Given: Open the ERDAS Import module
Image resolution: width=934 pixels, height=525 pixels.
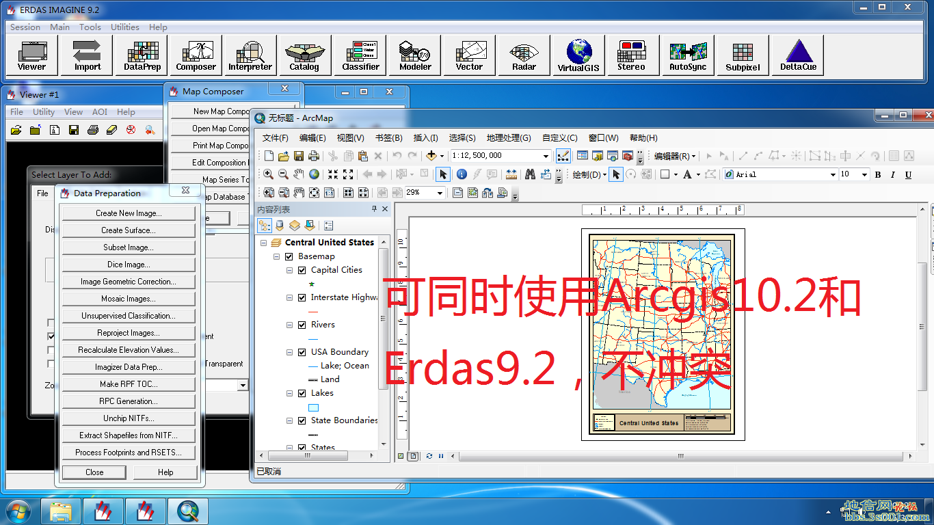Looking at the screenshot, I should (x=88, y=55).
